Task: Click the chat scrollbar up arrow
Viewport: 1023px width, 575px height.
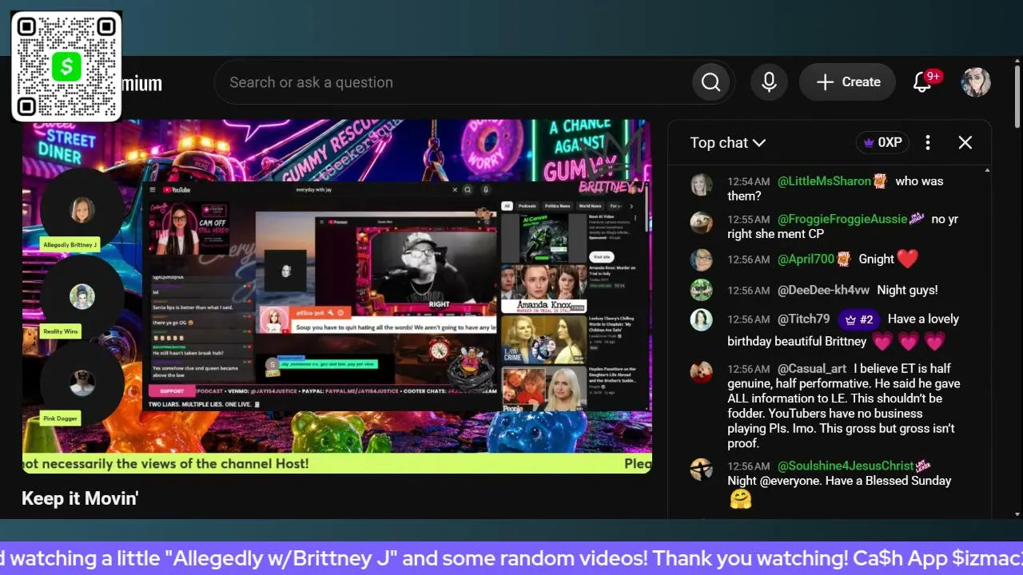Action: [x=987, y=171]
